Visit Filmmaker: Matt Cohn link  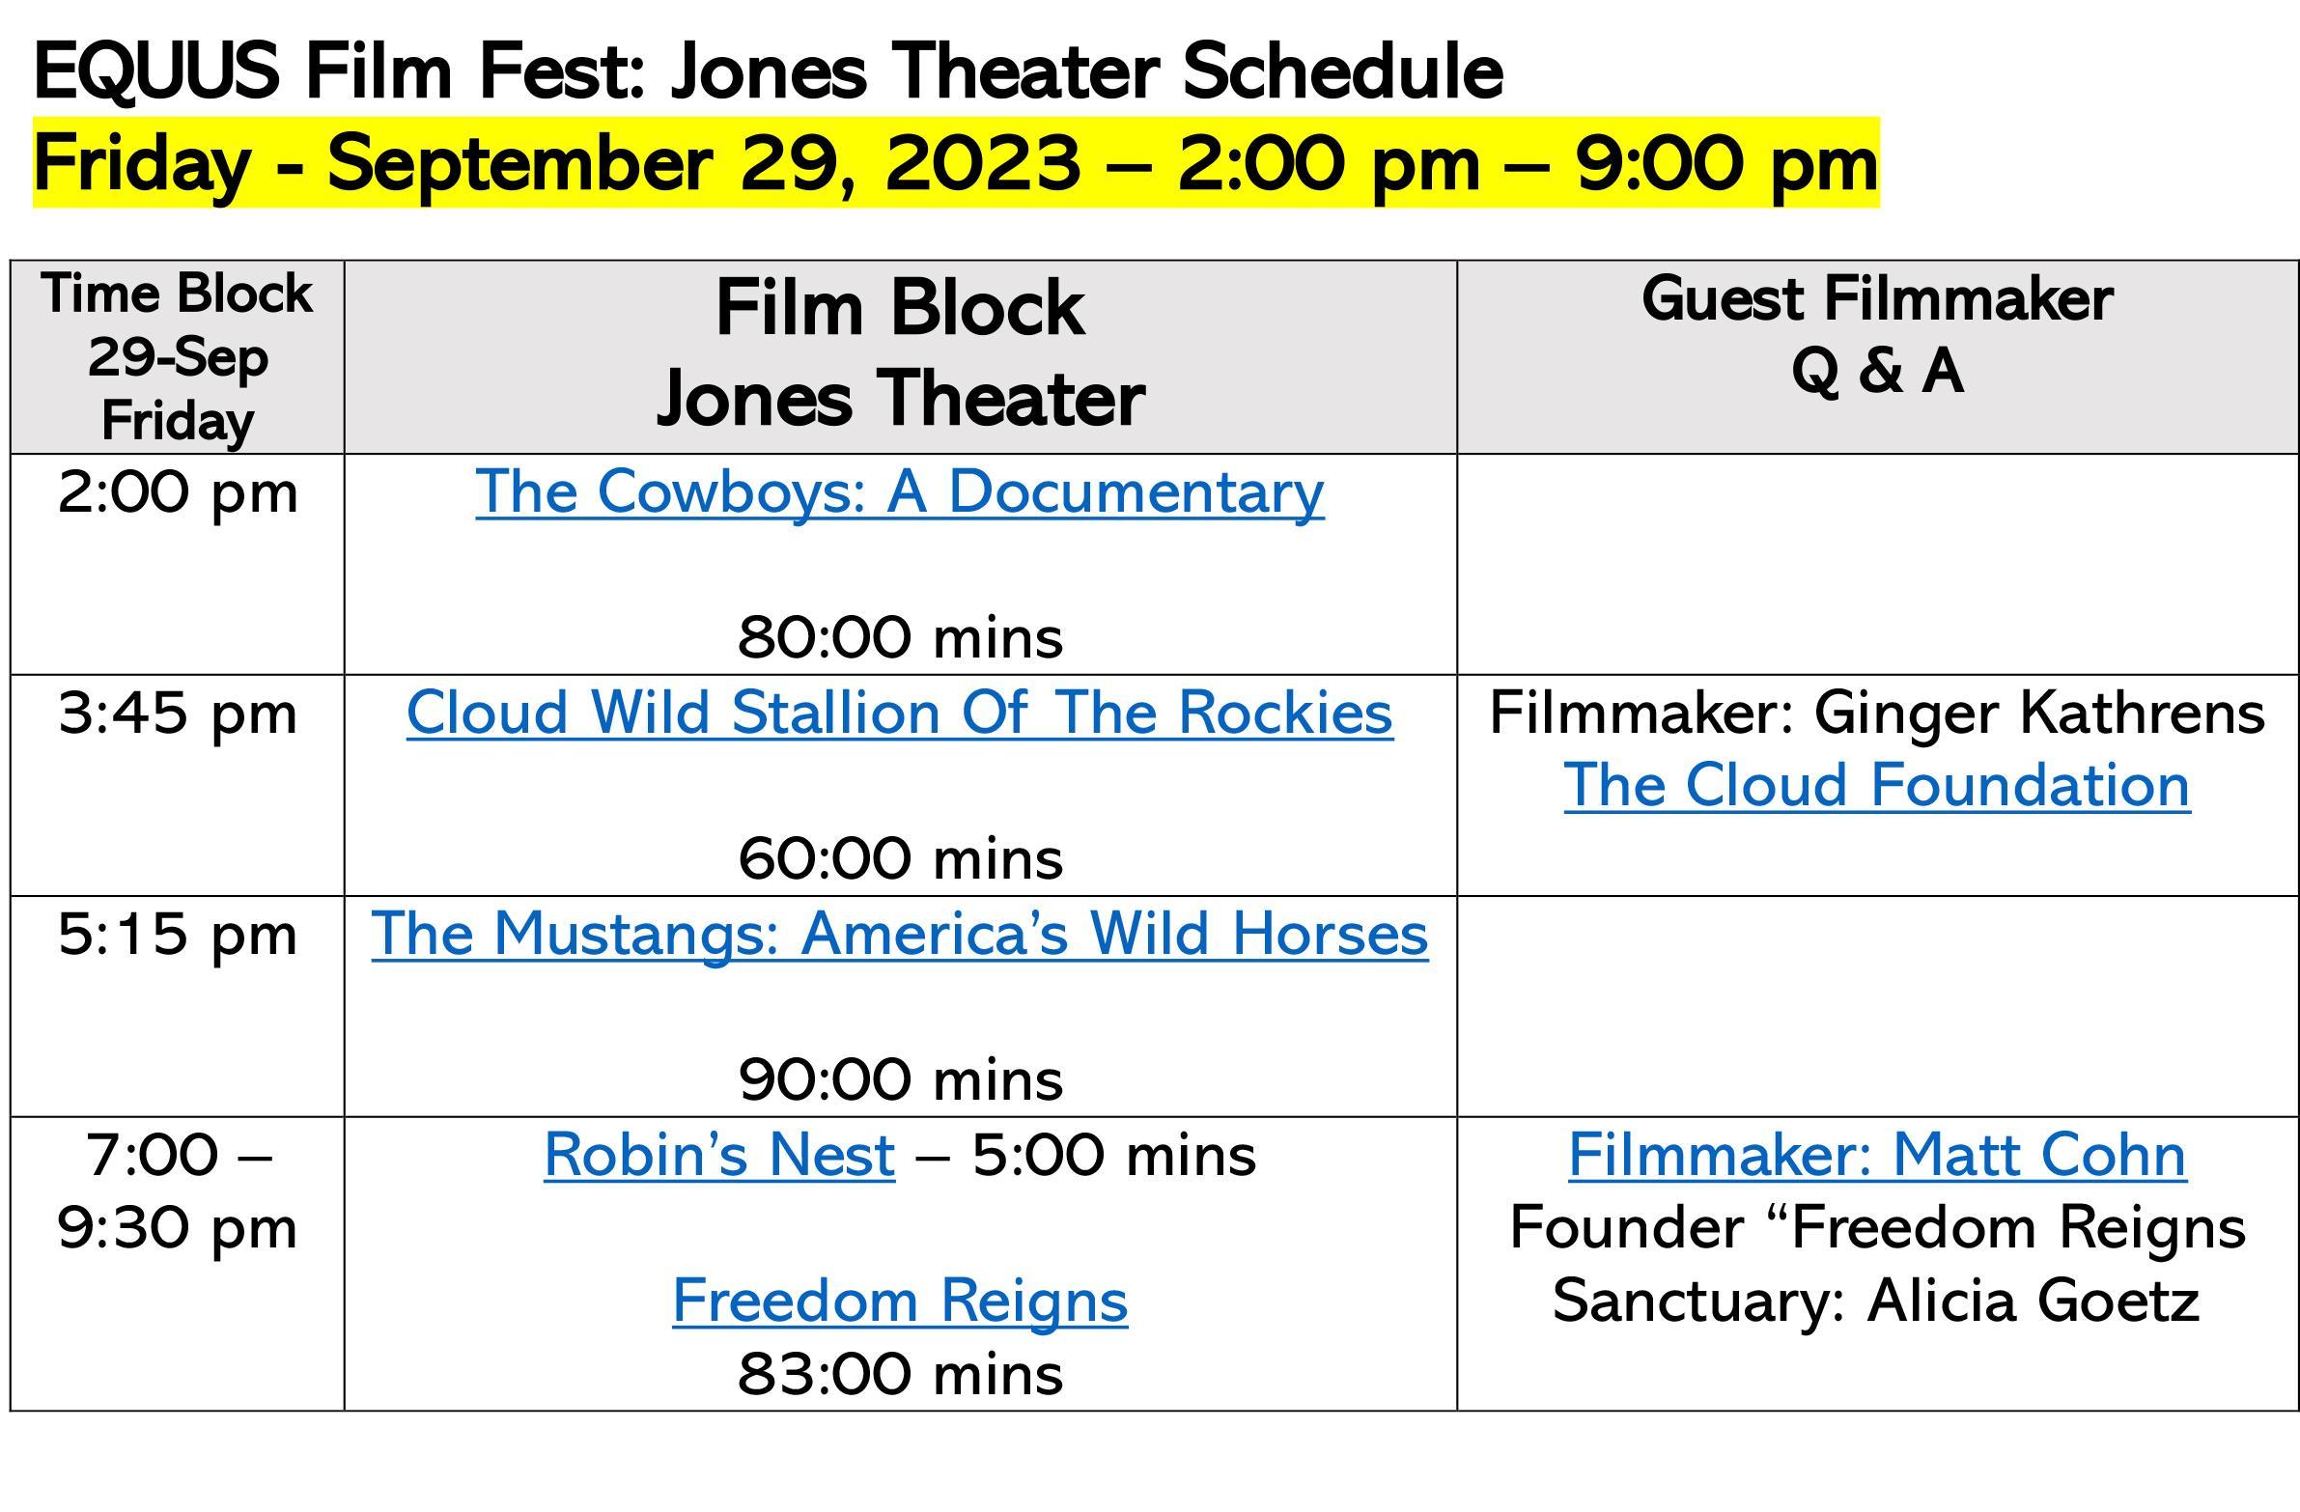(1877, 1155)
